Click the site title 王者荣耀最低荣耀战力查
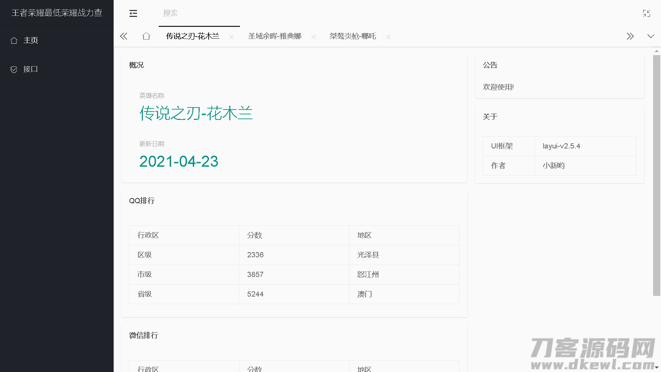 [x=57, y=13]
